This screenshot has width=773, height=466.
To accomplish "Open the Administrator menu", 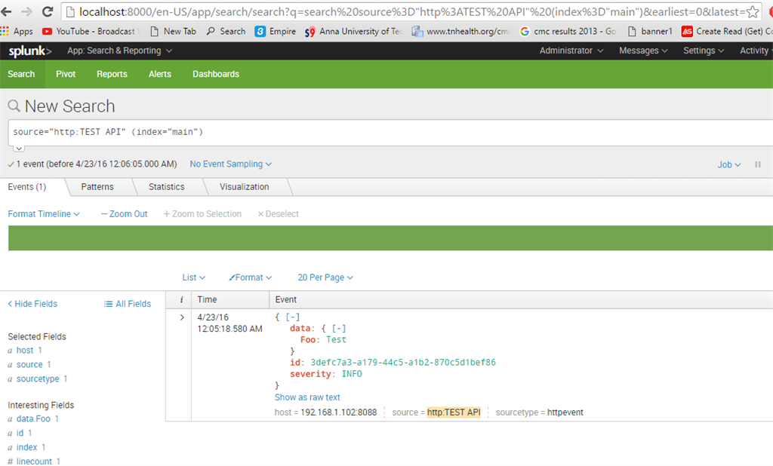I will pyautogui.click(x=571, y=51).
